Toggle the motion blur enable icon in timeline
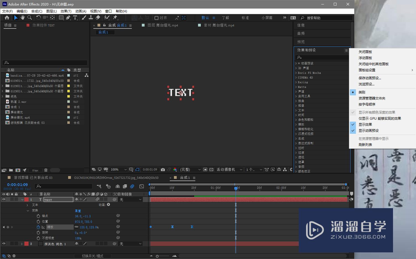This screenshot has width=416, height=259. click(x=132, y=186)
